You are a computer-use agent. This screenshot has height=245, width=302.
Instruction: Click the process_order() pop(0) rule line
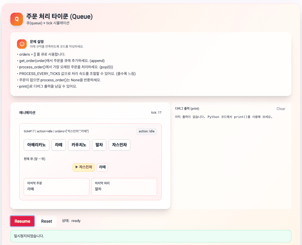65,67
